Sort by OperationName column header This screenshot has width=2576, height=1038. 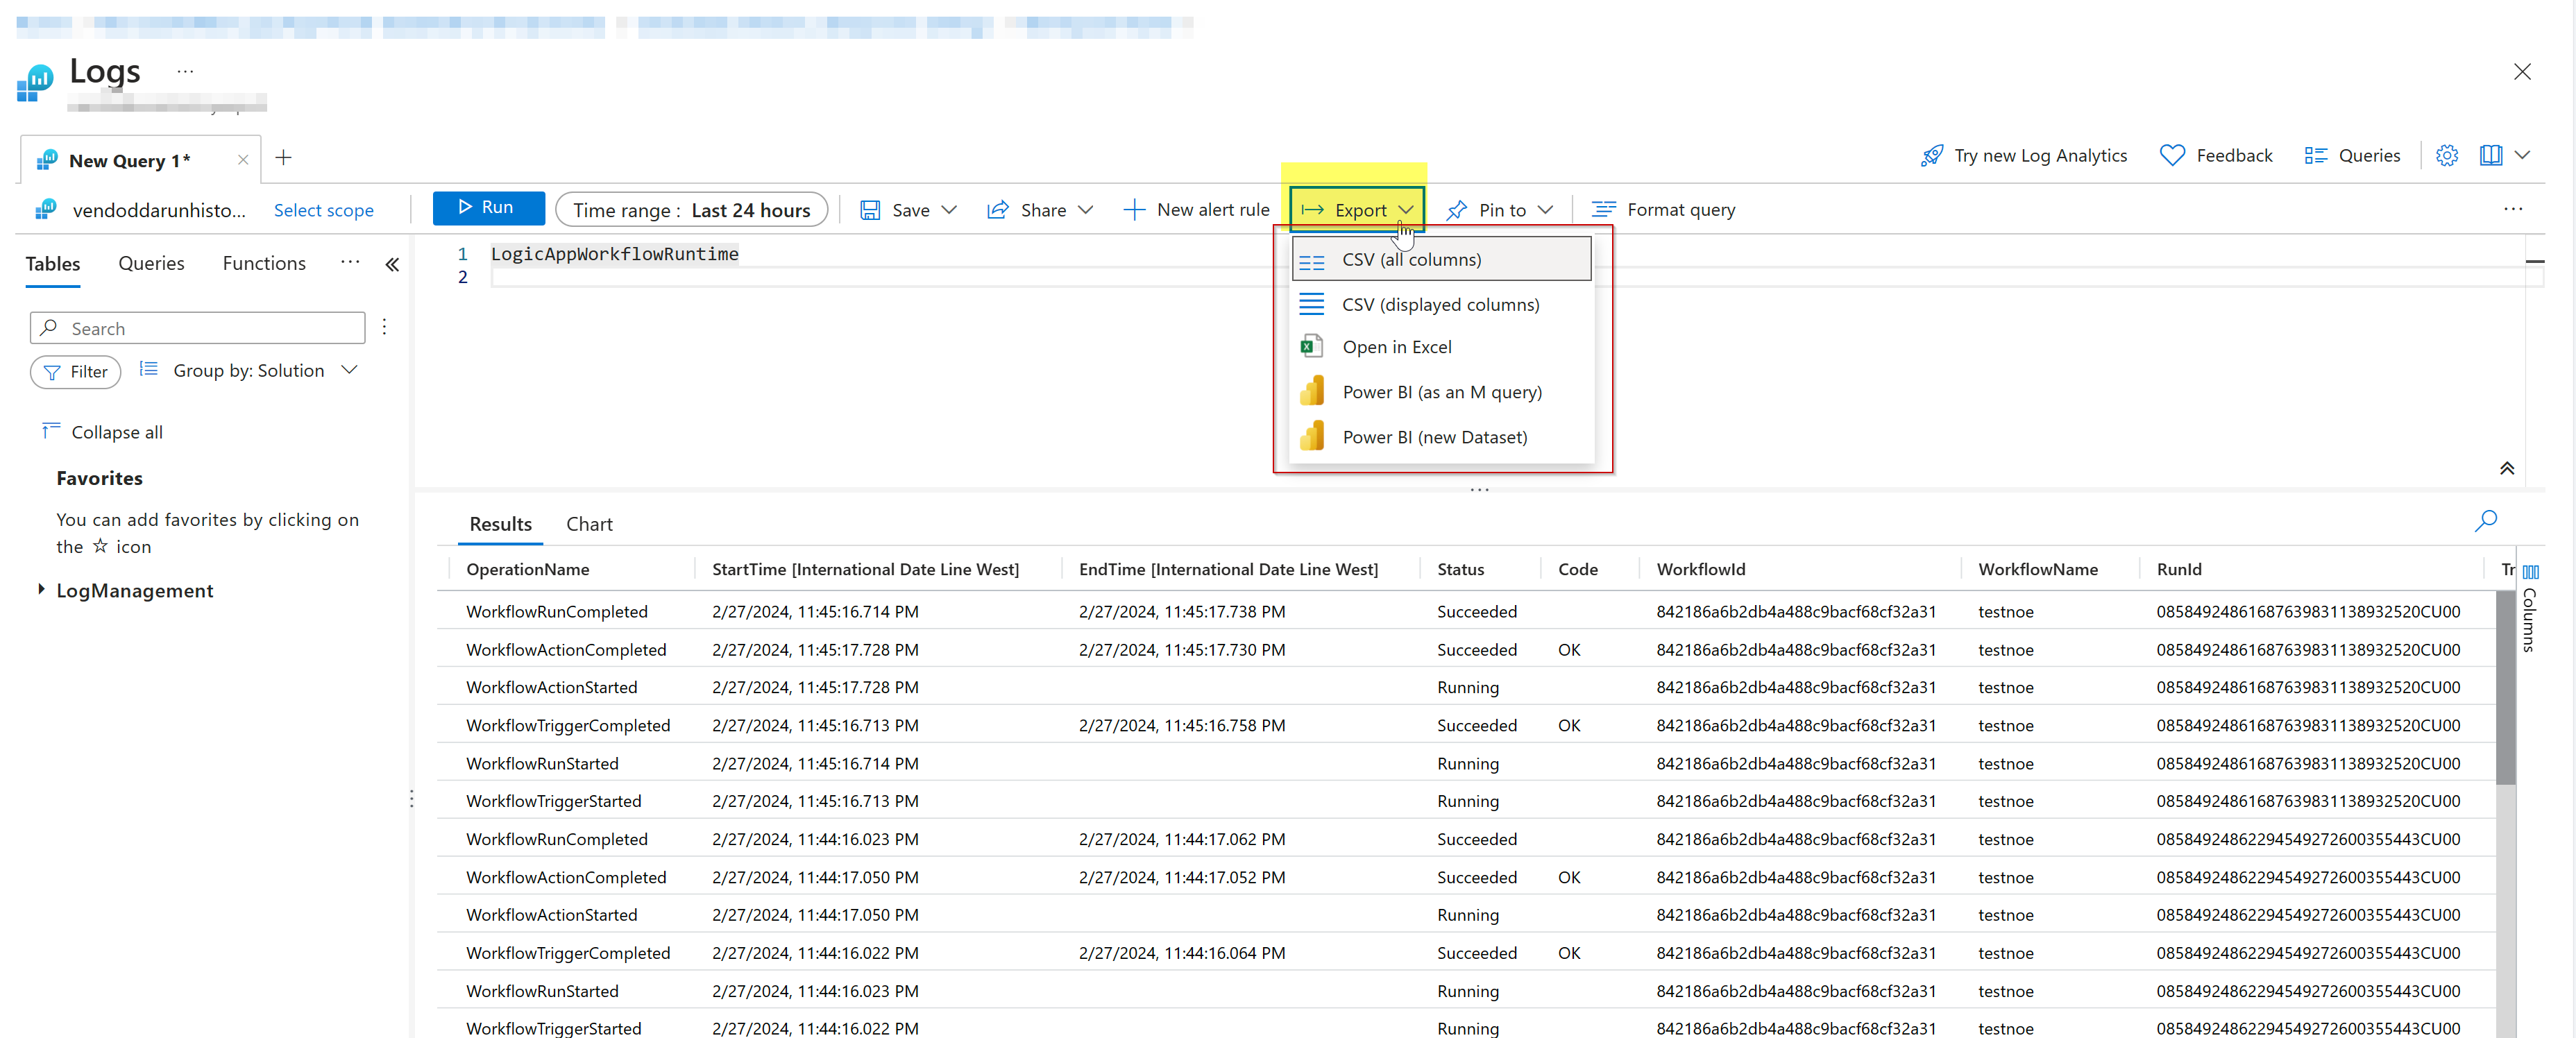[527, 569]
